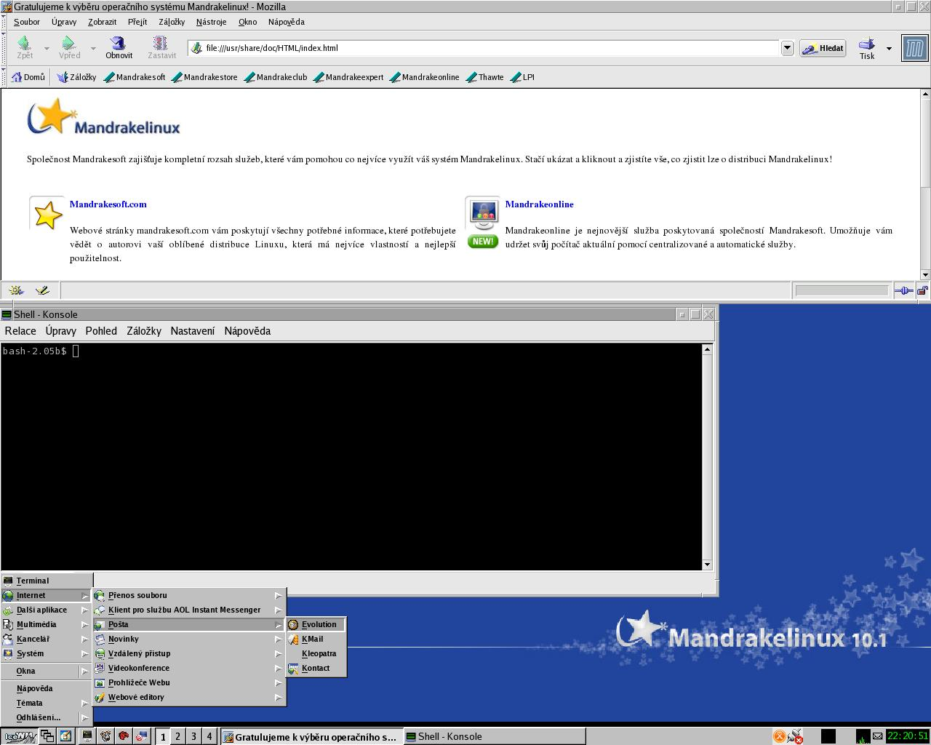The image size is (931, 745).
Task: Open the Mandrakestore bookmark
Action: pos(205,77)
